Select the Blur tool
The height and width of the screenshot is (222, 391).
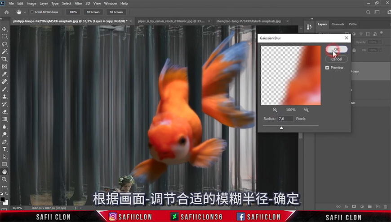(4, 127)
